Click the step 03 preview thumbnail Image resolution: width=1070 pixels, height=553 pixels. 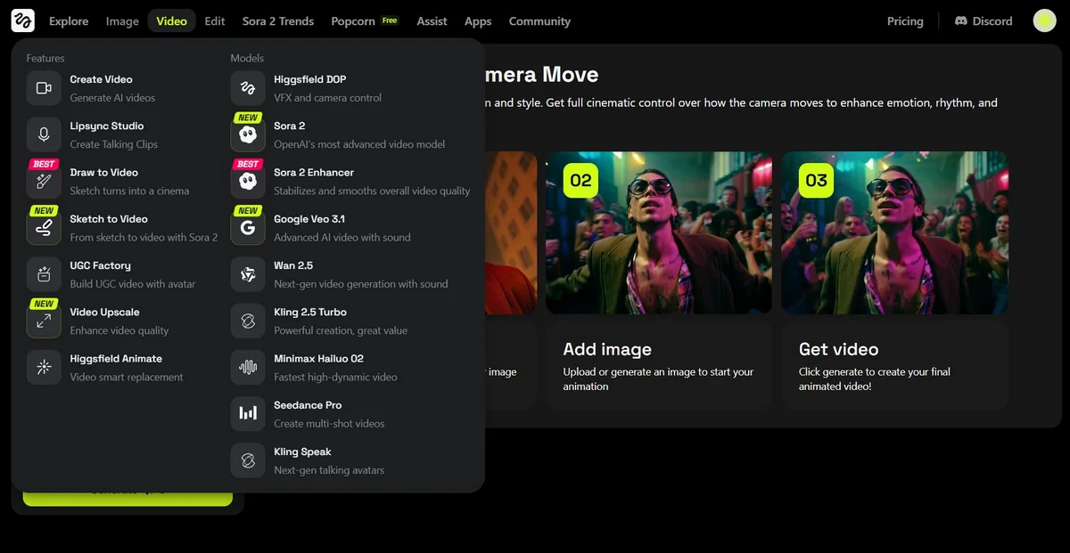pyautogui.click(x=894, y=232)
